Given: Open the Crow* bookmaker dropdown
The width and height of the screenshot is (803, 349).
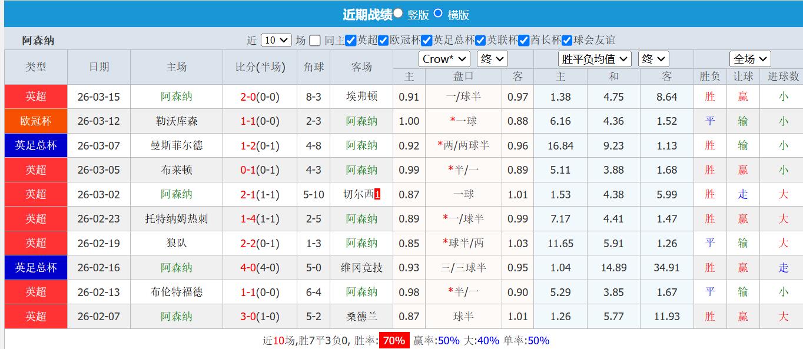Looking at the screenshot, I should [x=443, y=59].
